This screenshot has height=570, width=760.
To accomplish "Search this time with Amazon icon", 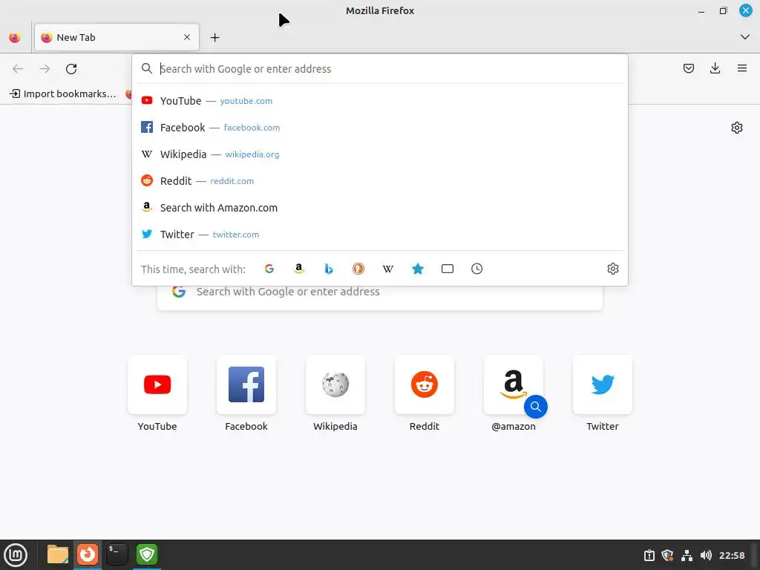I will tap(299, 269).
